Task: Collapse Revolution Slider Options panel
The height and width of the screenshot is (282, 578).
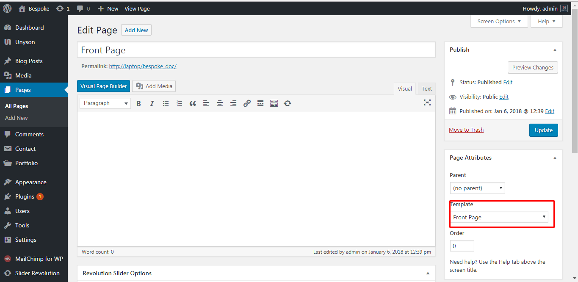Action: 428,273
